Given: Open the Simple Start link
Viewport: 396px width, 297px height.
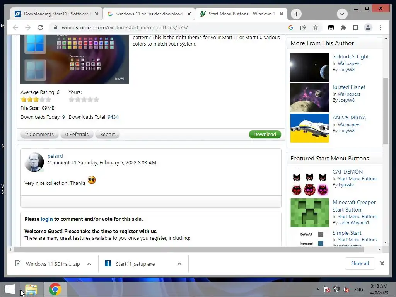Looking at the screenshot, I should tap(347, 233).
